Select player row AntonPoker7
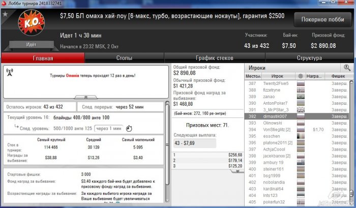This screenshot has height=208, width=356. [x=296, y=103]
